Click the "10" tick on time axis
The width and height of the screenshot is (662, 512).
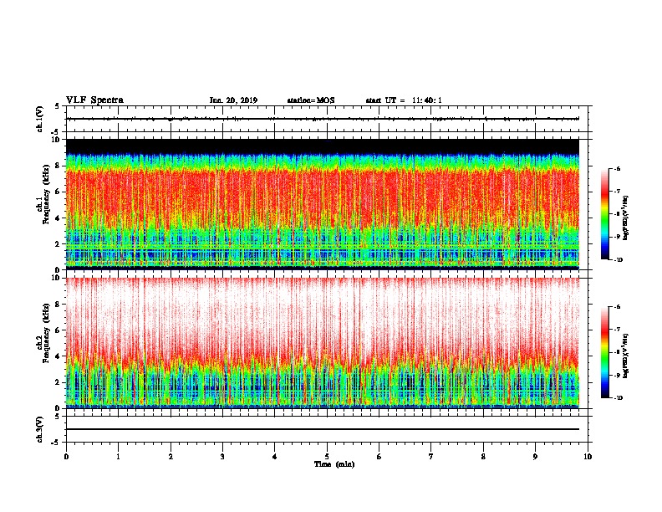(588, 457)
